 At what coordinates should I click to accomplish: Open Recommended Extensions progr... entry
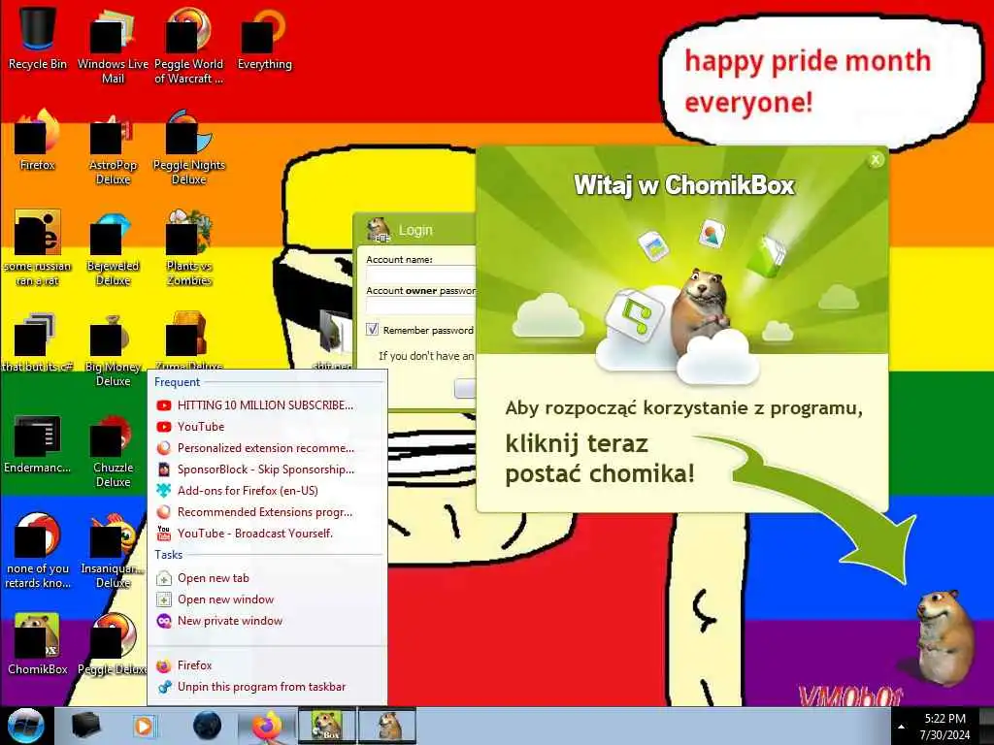[x=267, y=512]
